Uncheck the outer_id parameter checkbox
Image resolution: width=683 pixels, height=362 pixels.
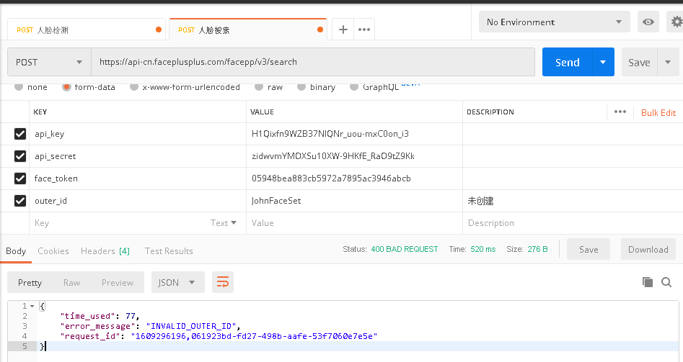click(20, 200)
